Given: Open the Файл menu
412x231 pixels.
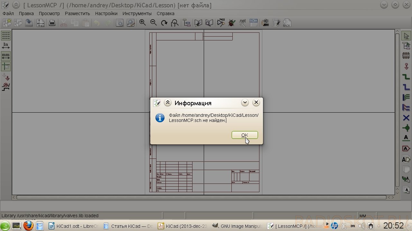Looking at the screenshot, I should pos(8,13).
